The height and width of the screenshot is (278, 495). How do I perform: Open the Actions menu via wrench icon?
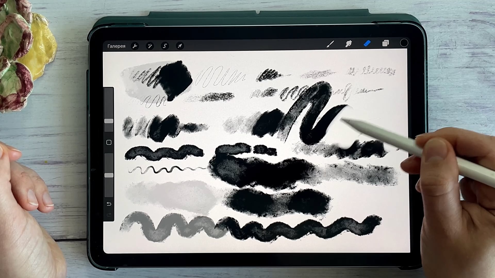coord(135,46)
